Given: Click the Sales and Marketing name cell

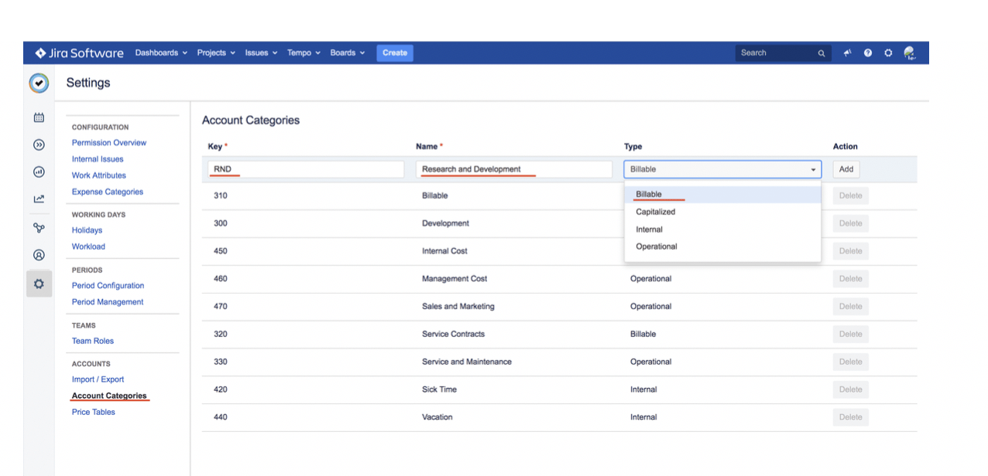Looking at the screenshot, I should coord(458,307).
